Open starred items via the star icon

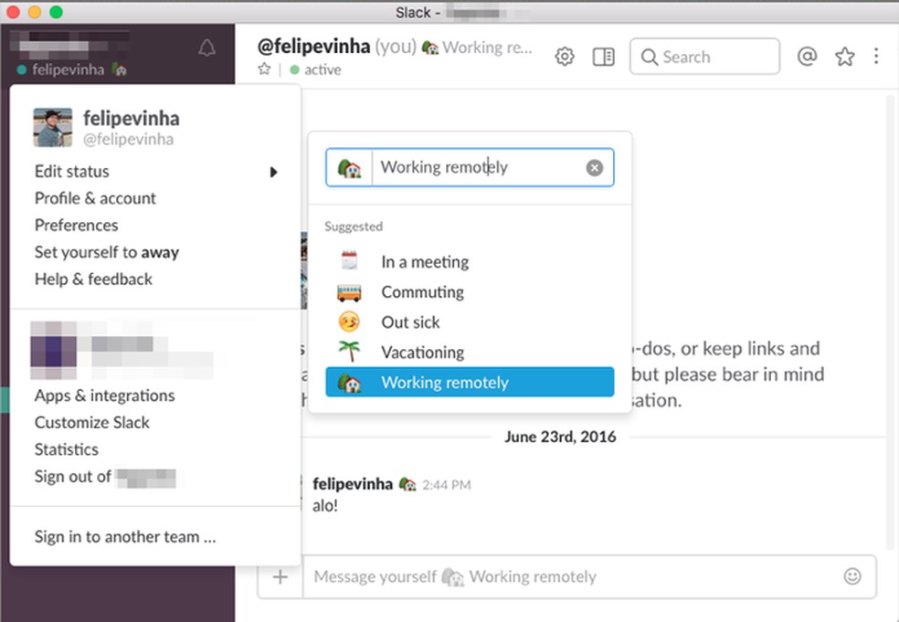[843, 57]
